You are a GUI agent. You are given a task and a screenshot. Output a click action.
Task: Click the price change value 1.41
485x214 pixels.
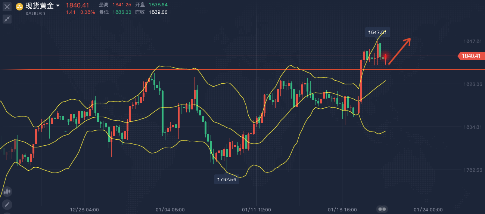(71, 12)
